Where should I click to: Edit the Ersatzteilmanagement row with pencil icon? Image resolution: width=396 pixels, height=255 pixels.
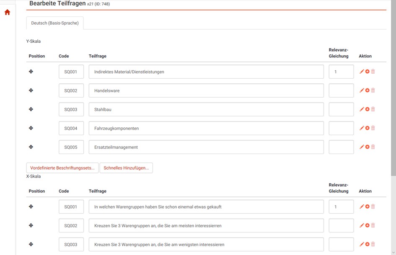[x=362, y=147]
